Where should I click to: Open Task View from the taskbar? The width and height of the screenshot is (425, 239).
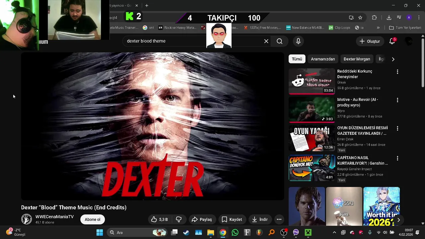pos(174,232)
